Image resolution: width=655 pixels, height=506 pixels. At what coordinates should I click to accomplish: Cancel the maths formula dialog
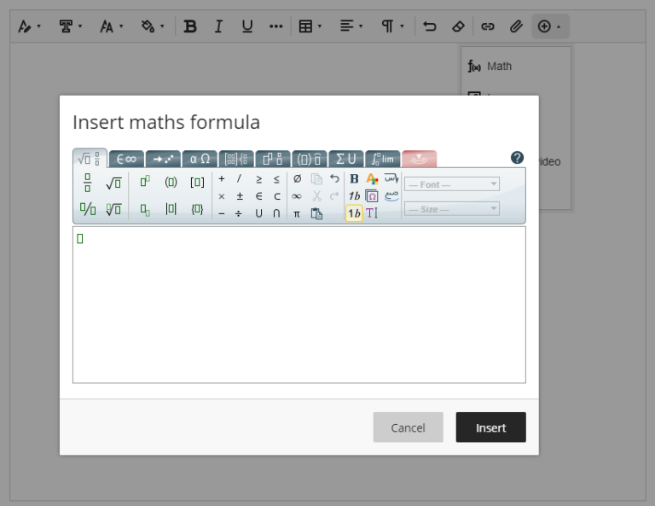pyautogui.click(x=408, y=427)
